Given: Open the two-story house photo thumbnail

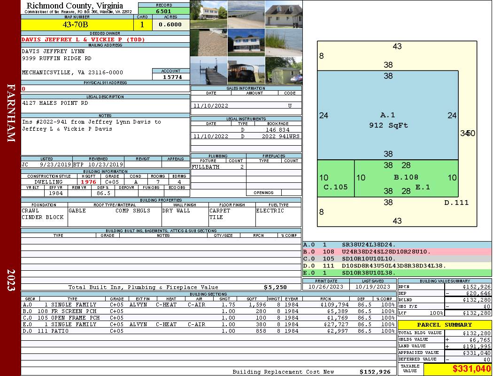Looking at the screenshot, I should (209, 15).
